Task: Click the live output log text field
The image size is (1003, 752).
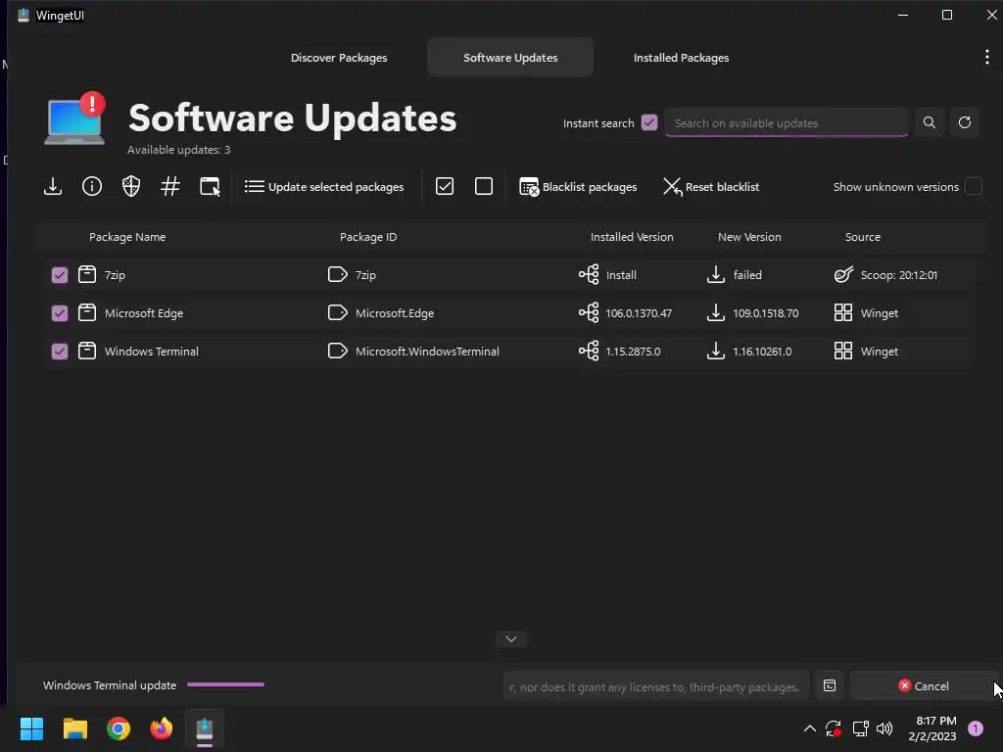Action: point(655,686)
